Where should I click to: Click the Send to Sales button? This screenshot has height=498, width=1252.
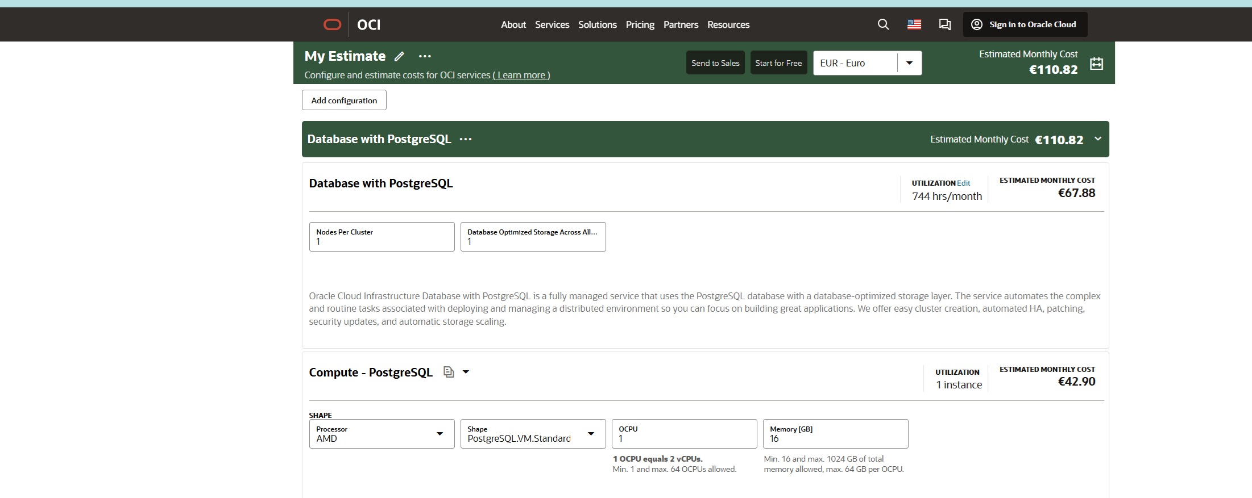coord(715,63)
